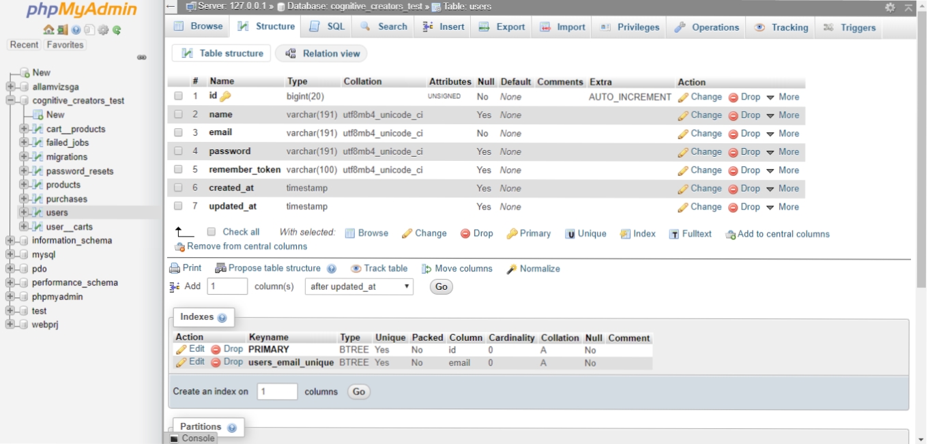Edit the users_email_unique index
This screenshot has width=928, height=444.
point(190,362)
